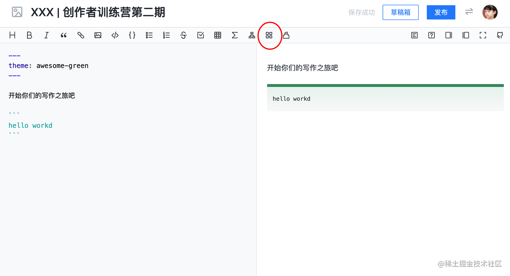The height and width of the screenshot is (276, 510).
Task: Open the drafts box 草稿箱
Action: coord(400,12)
